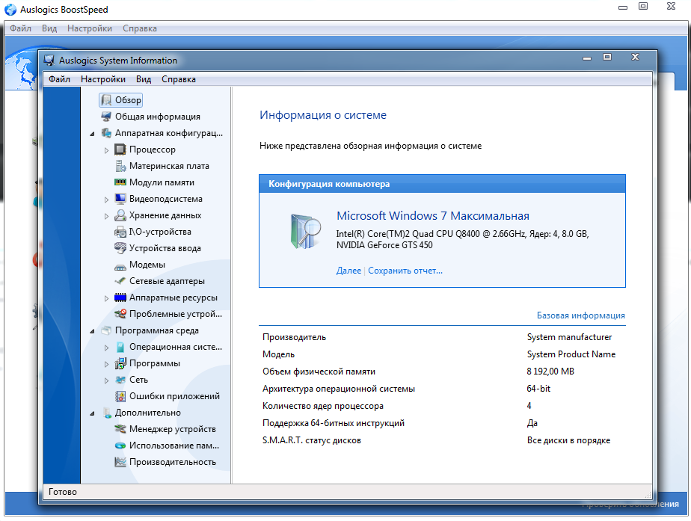Open Файл menu in System Information
The image size is (691, 521).
59,79
